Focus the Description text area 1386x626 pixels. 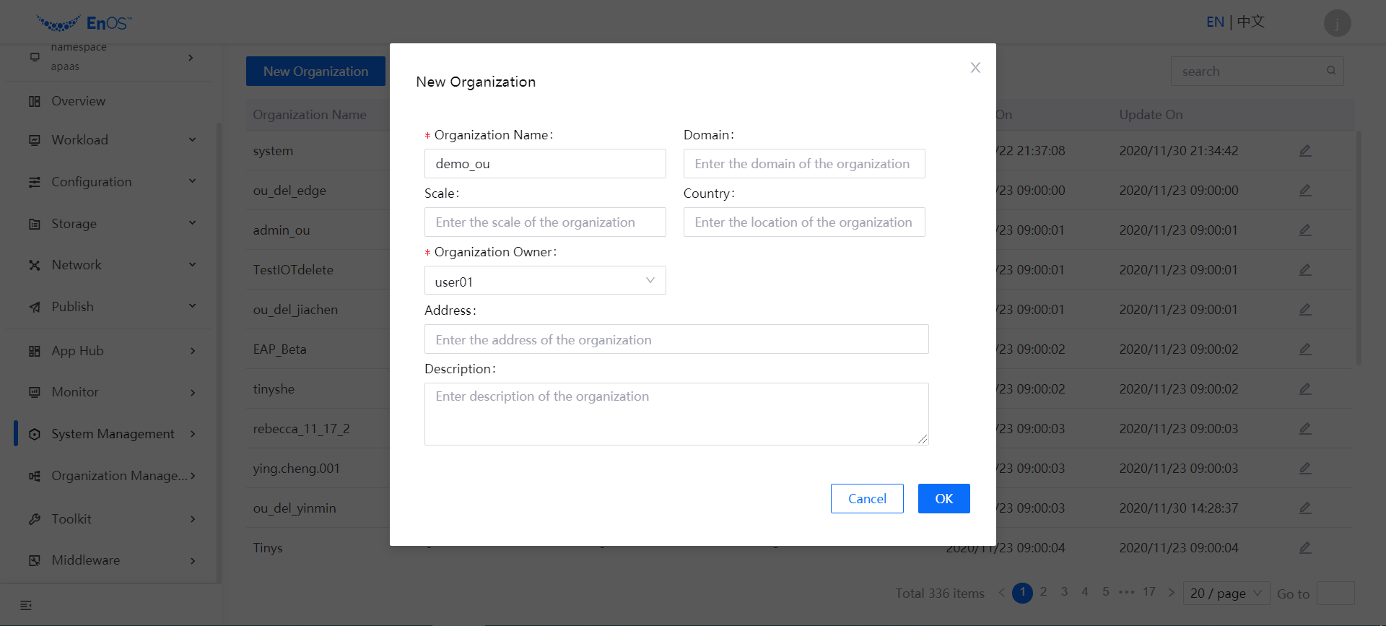tap(676, 414)
